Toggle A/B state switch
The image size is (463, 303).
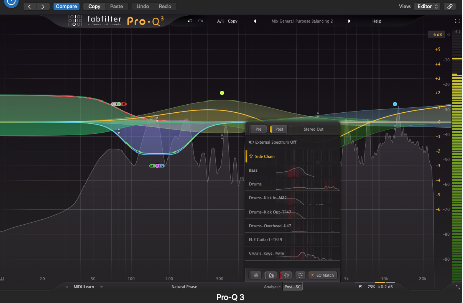[x=220, y=21]
